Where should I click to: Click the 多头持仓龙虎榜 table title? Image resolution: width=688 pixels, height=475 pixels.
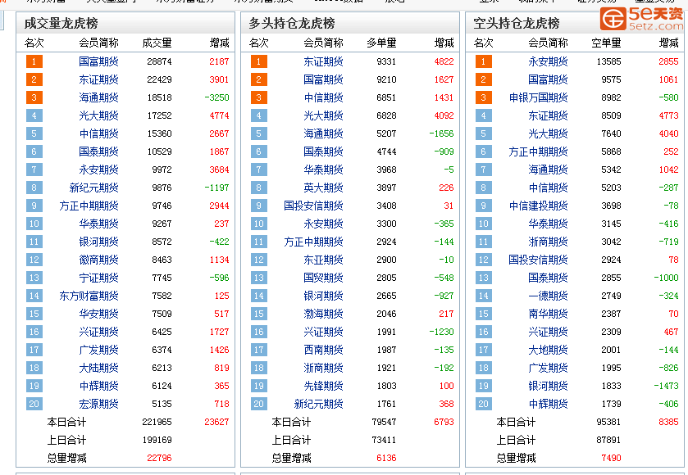click(x=292, y=23)
